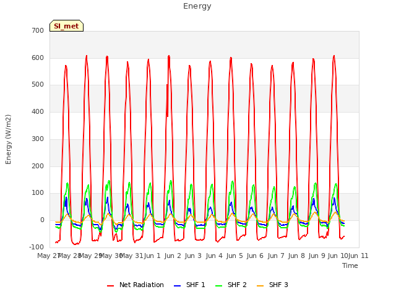Click the Jun 9 x-axis date label
The image size is (396, 297).
pyautogui.click(x=317, y=256)
